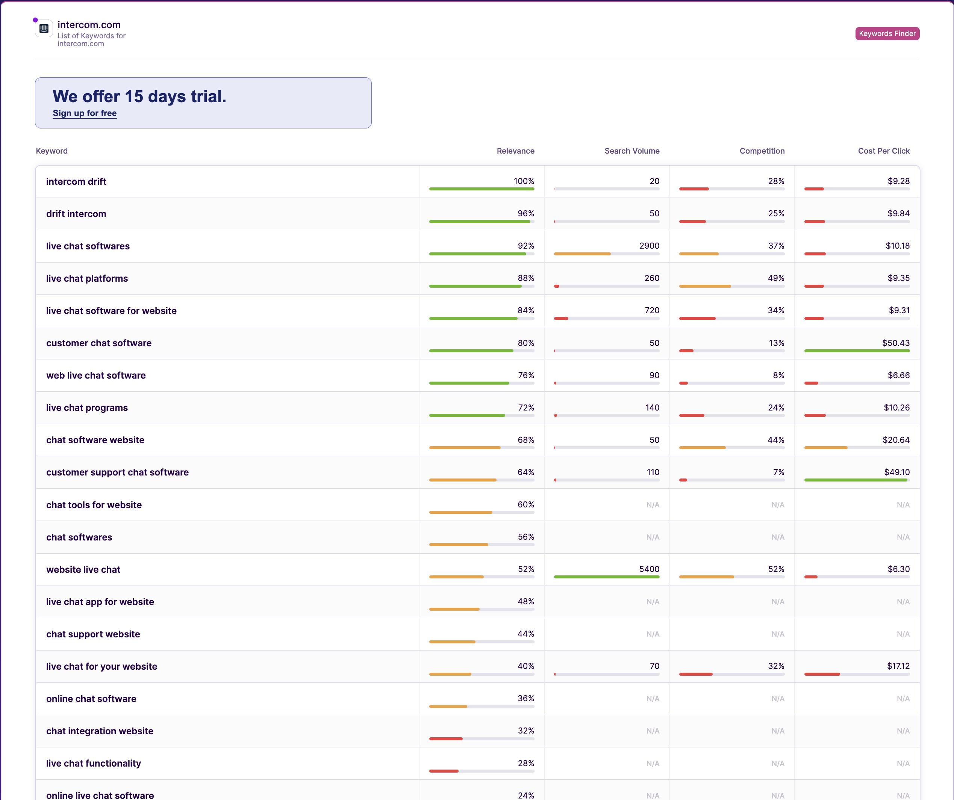
Task: Select customer support chat software keyword
Action: tap(117, 472)
